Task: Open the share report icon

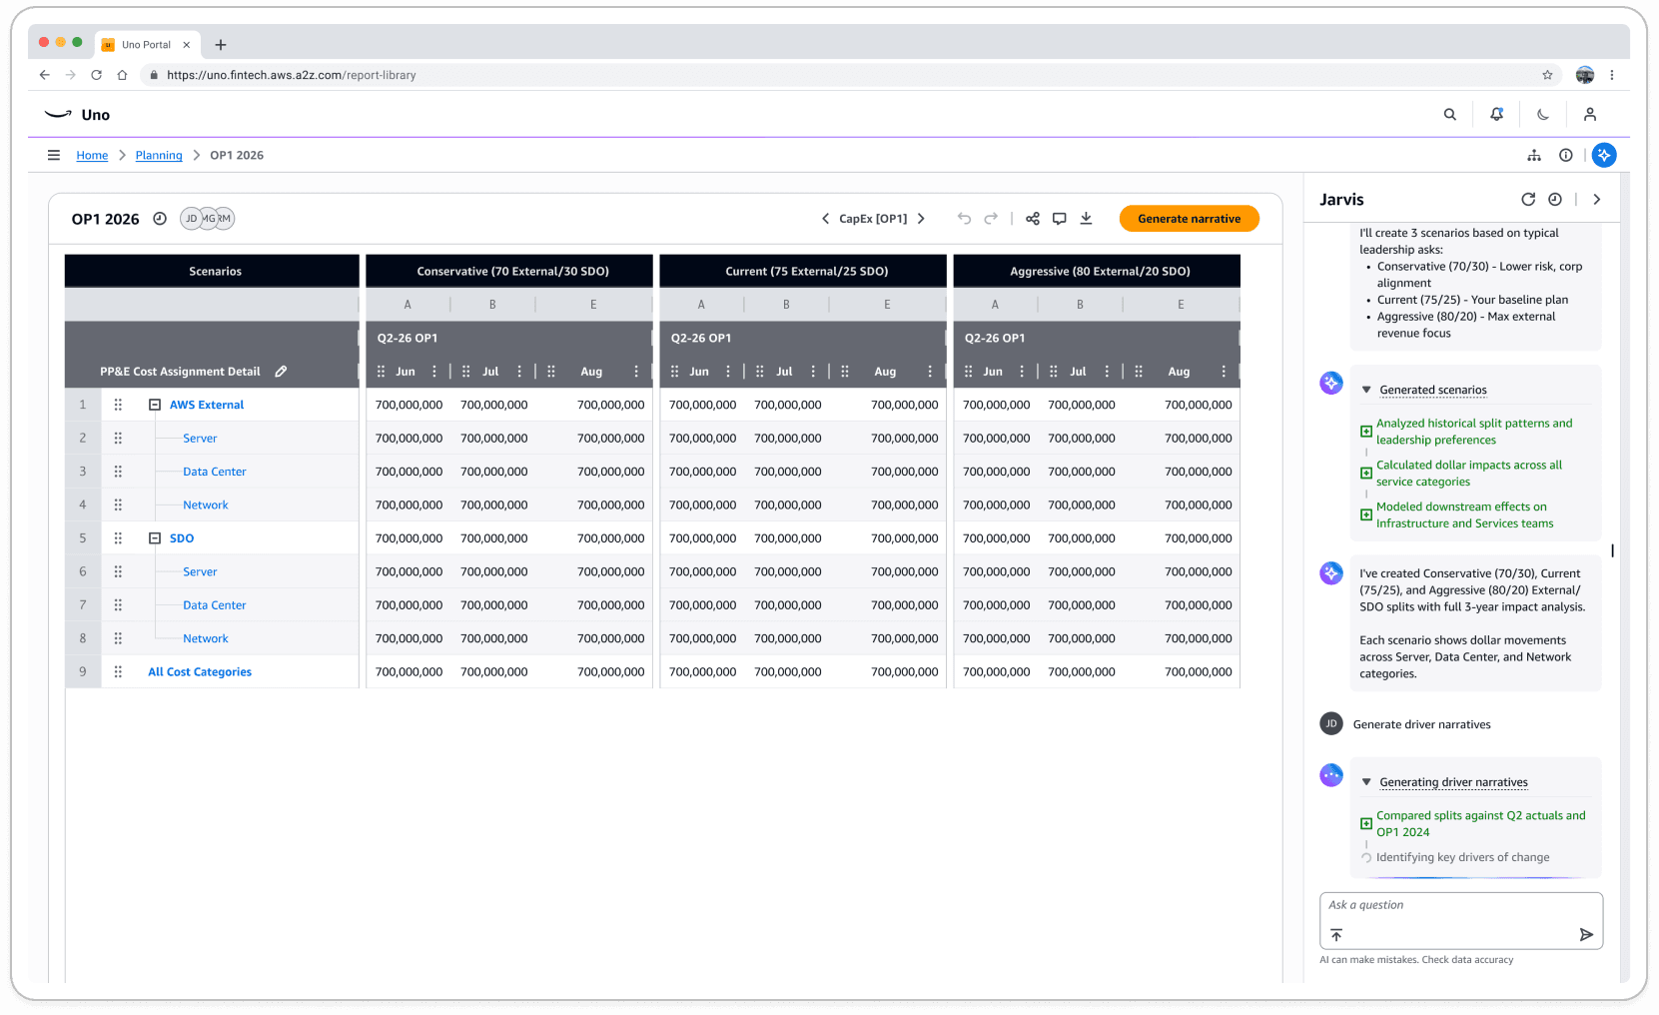Action: pos(1033,218)
